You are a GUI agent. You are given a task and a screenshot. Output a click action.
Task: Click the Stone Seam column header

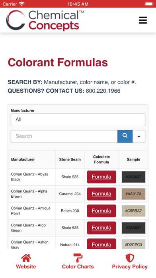click(70, 159)
